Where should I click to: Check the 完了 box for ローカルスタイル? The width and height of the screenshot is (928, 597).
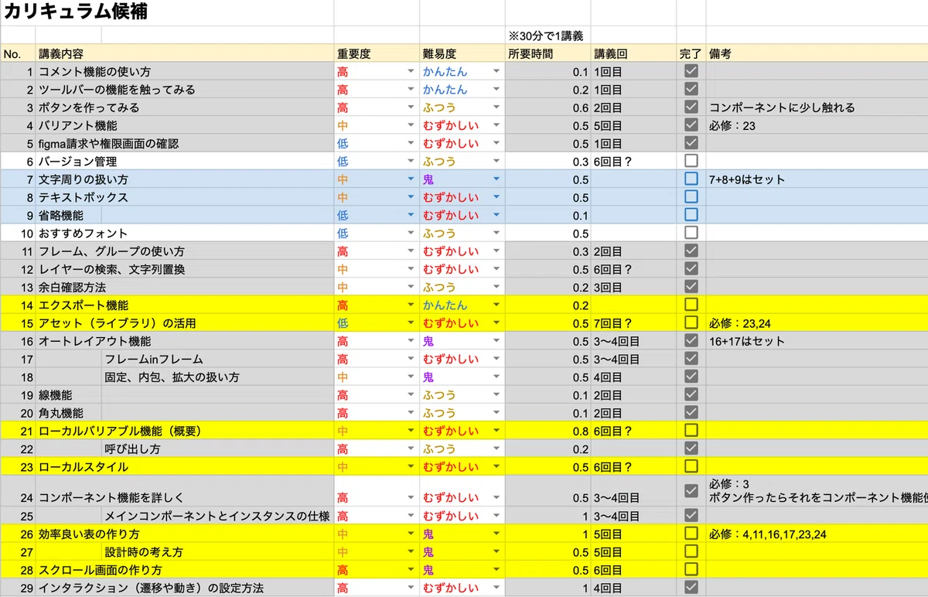pos(691,466)
